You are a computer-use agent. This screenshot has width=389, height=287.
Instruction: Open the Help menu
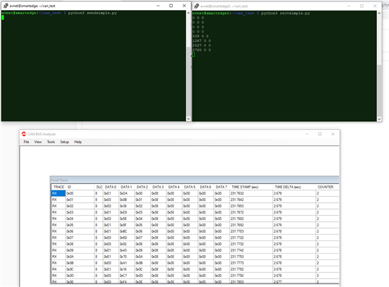point(78,142)
